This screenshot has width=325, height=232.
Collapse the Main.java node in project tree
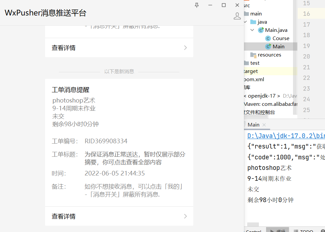pos(252,30)
